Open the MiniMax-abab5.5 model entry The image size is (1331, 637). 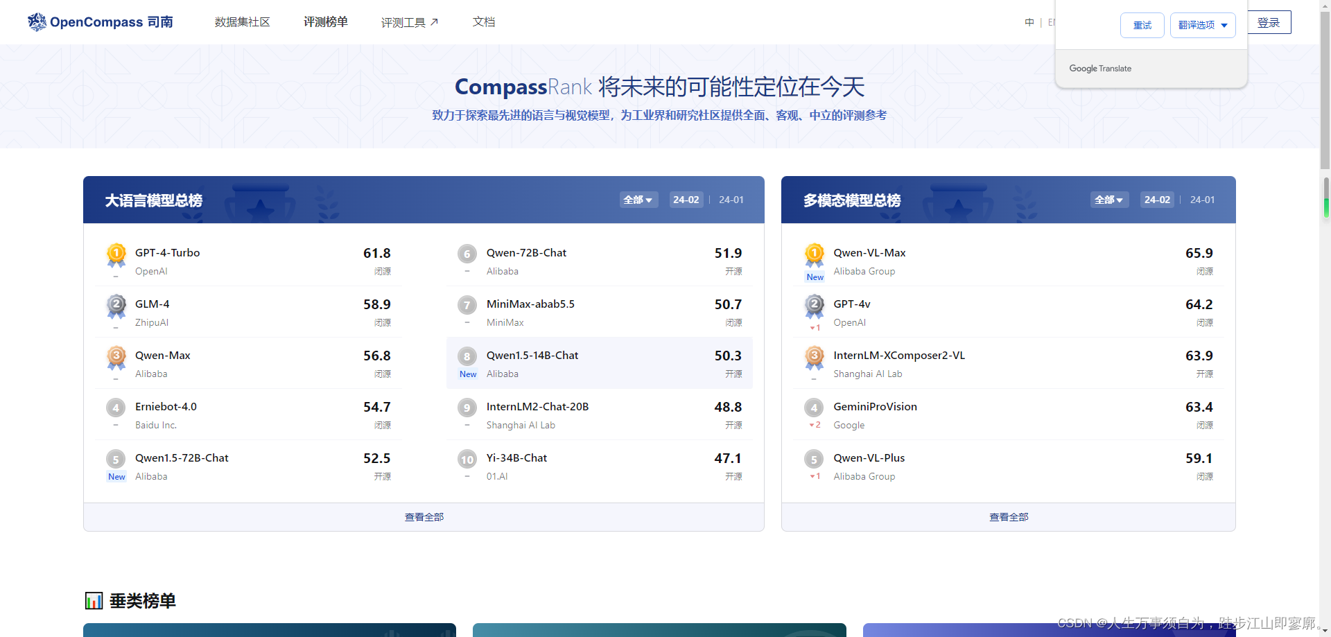point(600,312)
